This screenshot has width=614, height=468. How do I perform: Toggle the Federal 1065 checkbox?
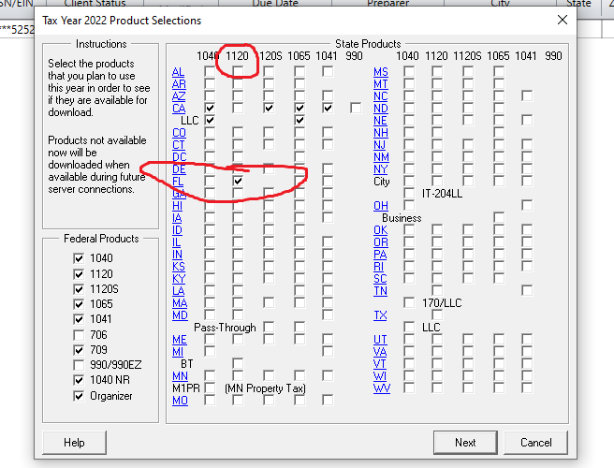coord(79,304)
